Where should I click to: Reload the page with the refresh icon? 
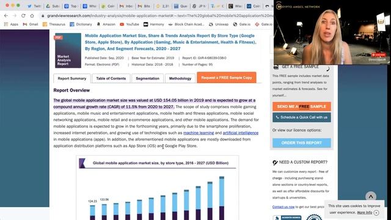pyautogui.click(x=23, y=16)
